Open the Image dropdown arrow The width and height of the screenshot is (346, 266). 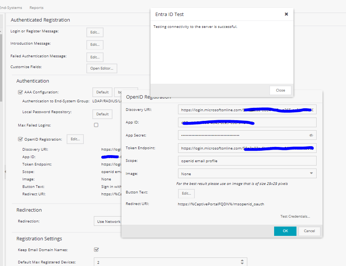pos(311,173)
